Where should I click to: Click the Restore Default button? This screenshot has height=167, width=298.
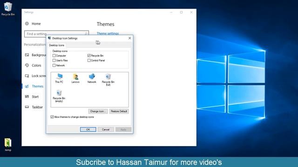tap(119, 111)
